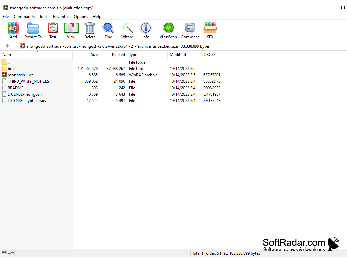Viewport: 347px width, 260px height.
Task: Sort by the Name column header
Action: click(37, 55)
